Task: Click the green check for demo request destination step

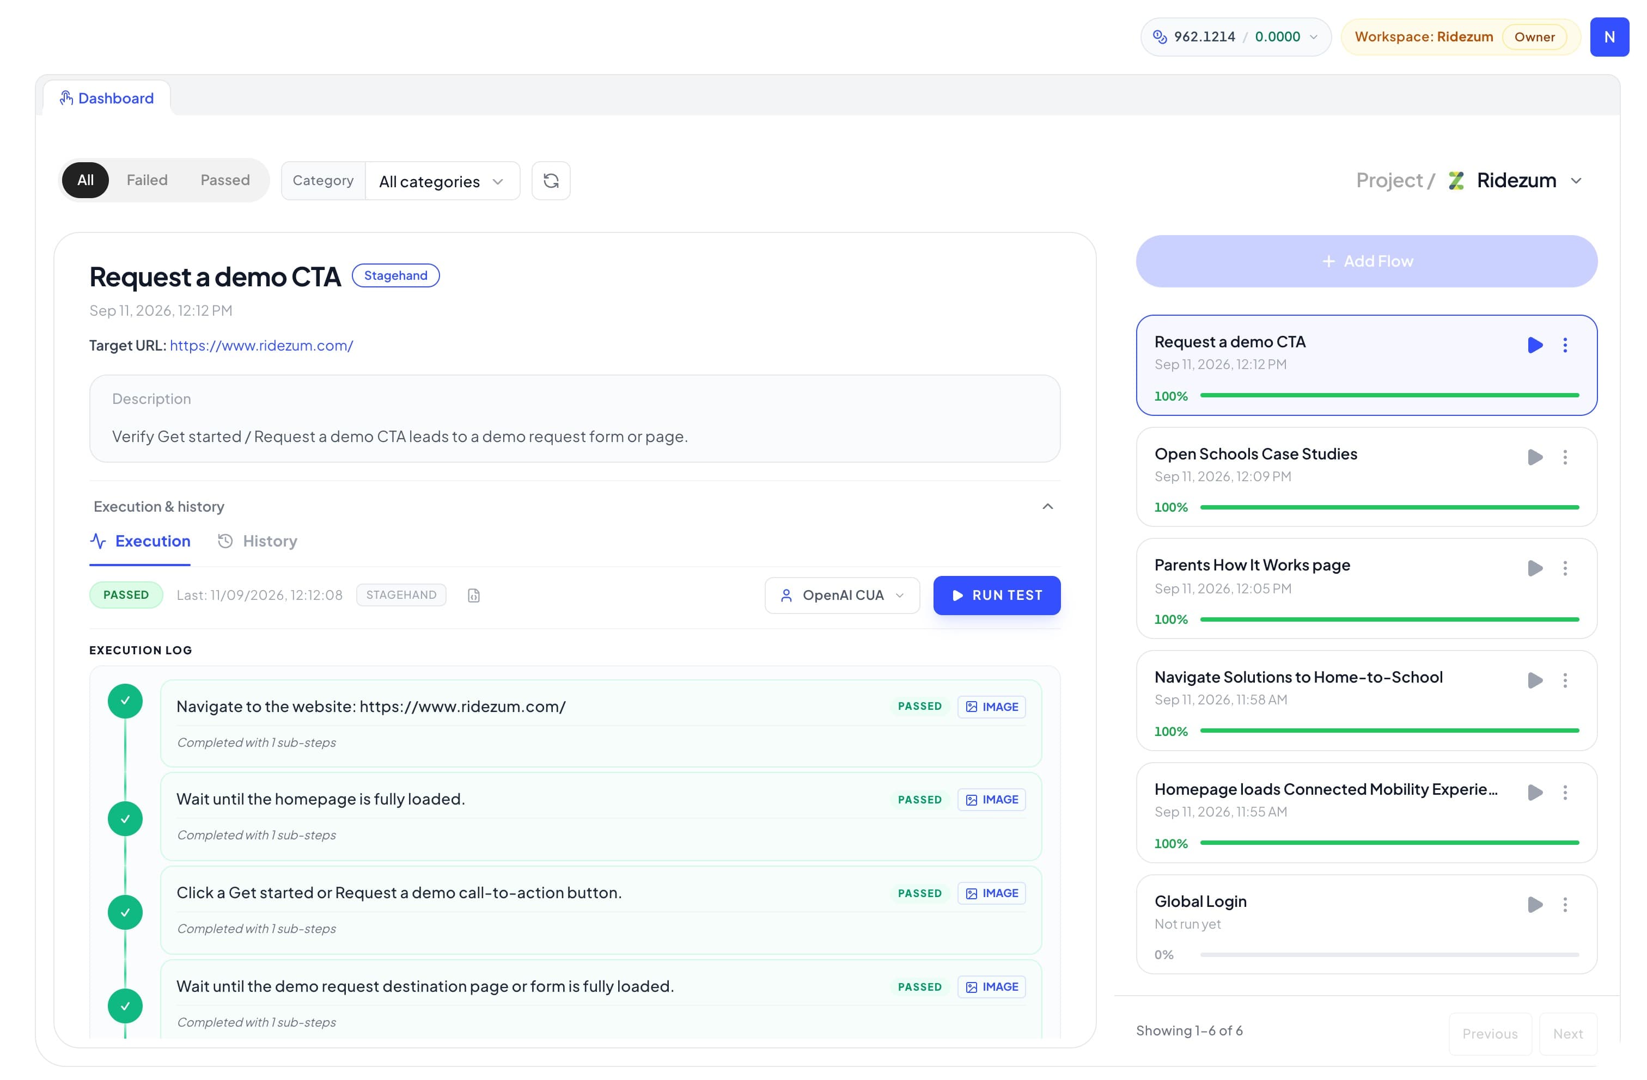Action: (125, 1005)
